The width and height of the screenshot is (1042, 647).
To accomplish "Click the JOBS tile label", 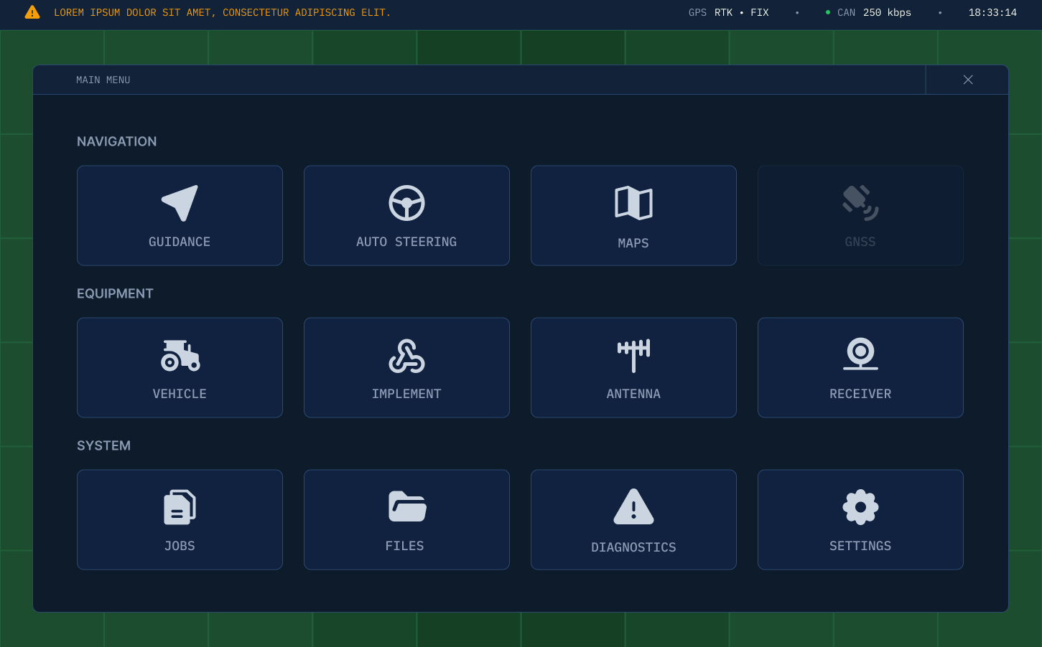I will tap(180, 546).
